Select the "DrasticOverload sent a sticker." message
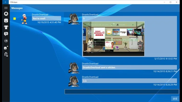 pyautogui.click(x=129, y=67)
